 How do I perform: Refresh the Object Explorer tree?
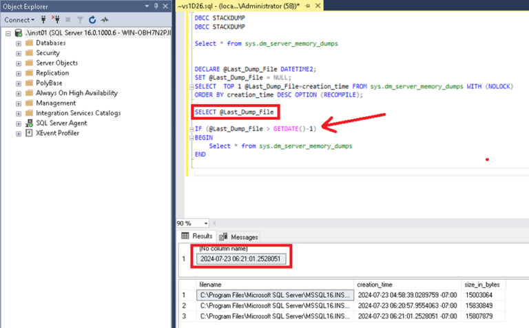click(x=92, y=20)
